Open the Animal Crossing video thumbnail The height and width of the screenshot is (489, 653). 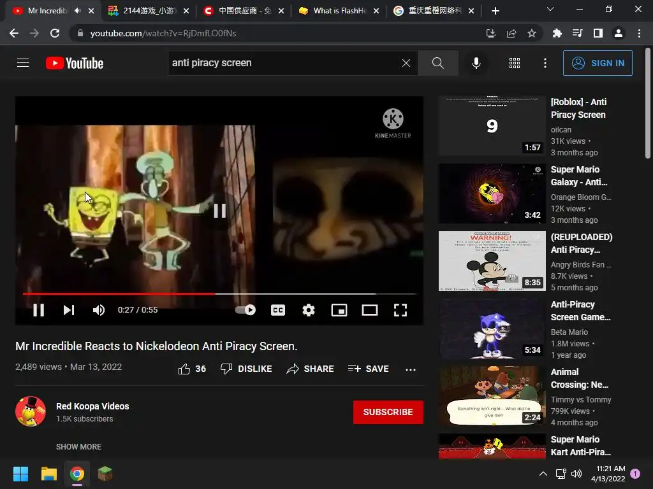click(492, 396)
